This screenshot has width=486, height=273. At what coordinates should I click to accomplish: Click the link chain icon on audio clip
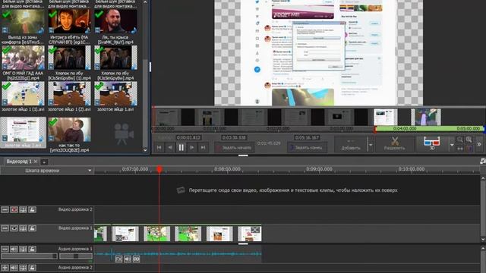pos(136,259)
